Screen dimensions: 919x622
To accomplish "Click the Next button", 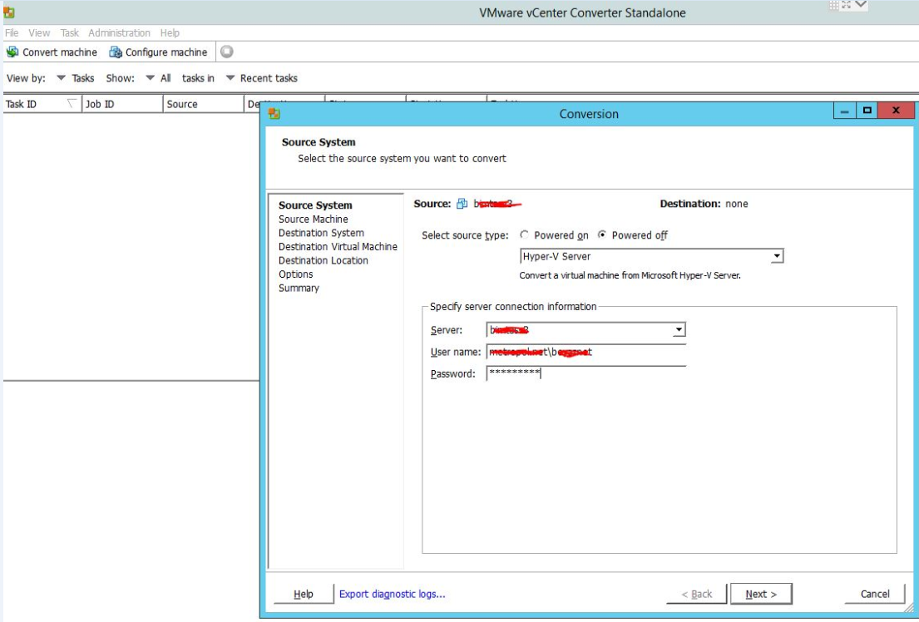I will point(761,594).
